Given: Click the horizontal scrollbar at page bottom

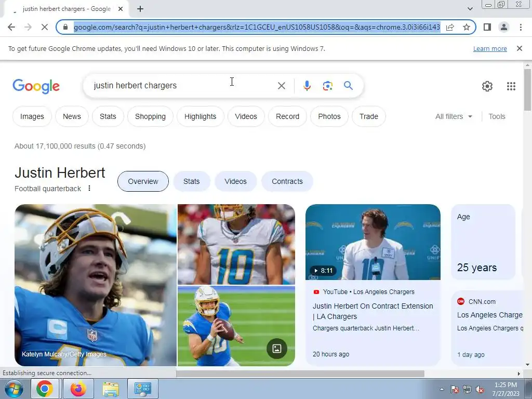Looking at the screenshot, I should (300, 374).
